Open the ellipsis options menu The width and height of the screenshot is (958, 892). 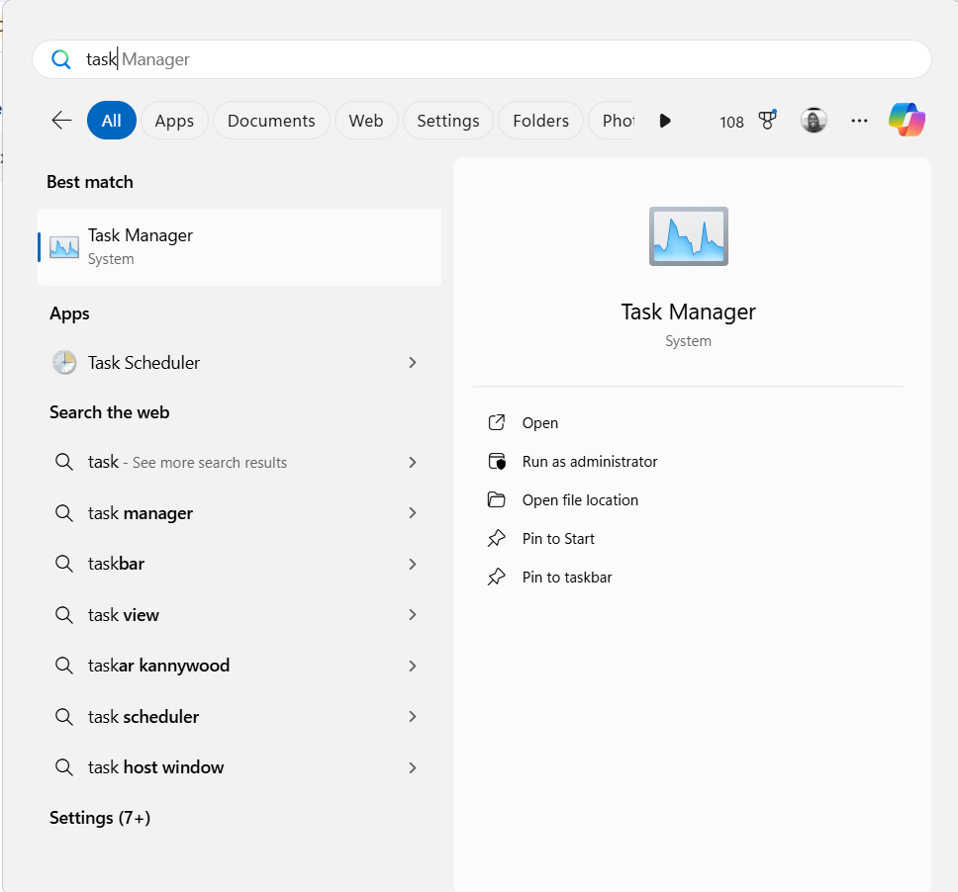859,120
